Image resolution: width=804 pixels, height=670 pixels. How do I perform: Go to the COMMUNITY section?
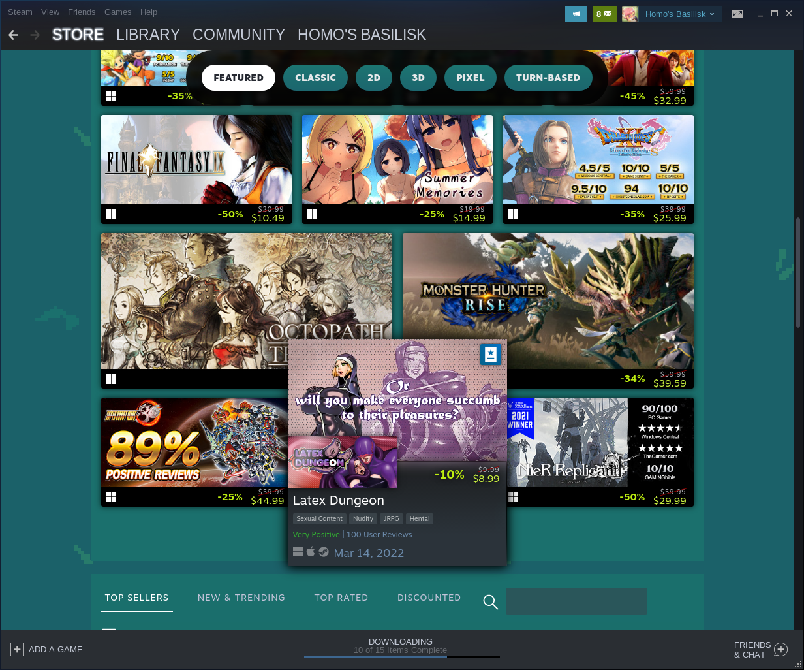tap(239, 35)
